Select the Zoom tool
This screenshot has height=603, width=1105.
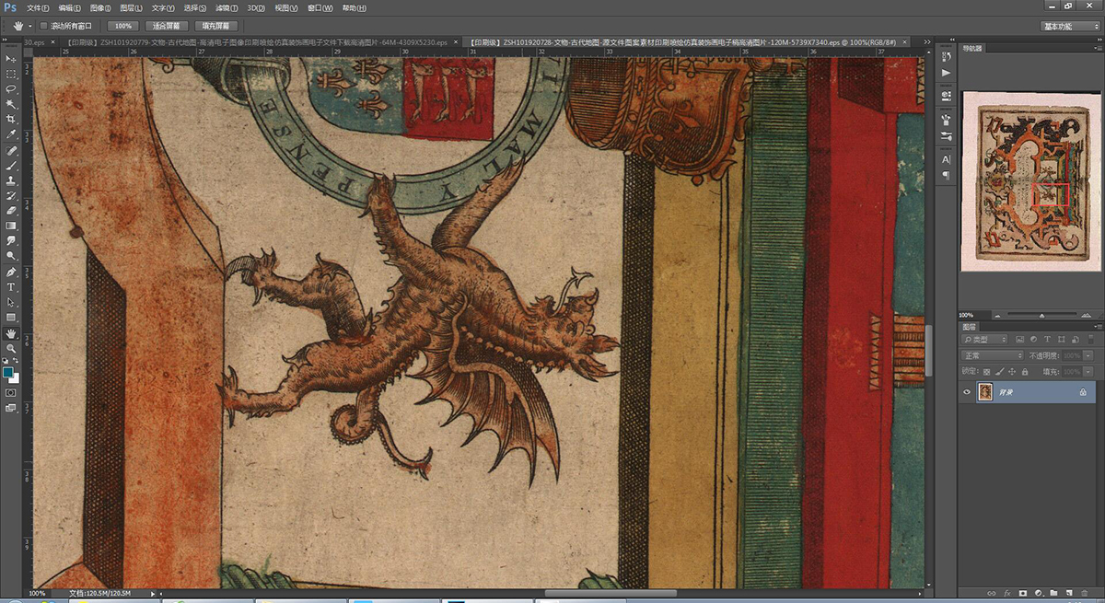13,350
